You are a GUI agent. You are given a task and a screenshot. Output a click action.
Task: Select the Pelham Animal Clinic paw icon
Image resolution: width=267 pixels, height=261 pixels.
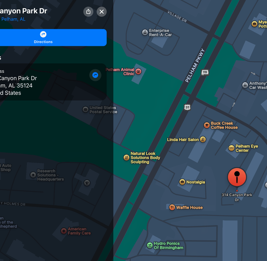tap(138, 71)
